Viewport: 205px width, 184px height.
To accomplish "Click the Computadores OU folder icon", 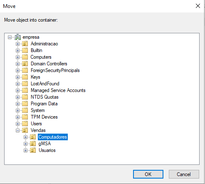I will pos(33,137).
